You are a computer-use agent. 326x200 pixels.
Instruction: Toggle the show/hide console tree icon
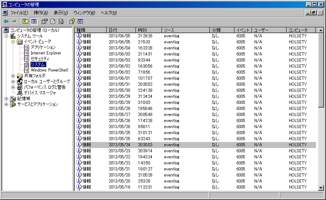click(34, 21)
